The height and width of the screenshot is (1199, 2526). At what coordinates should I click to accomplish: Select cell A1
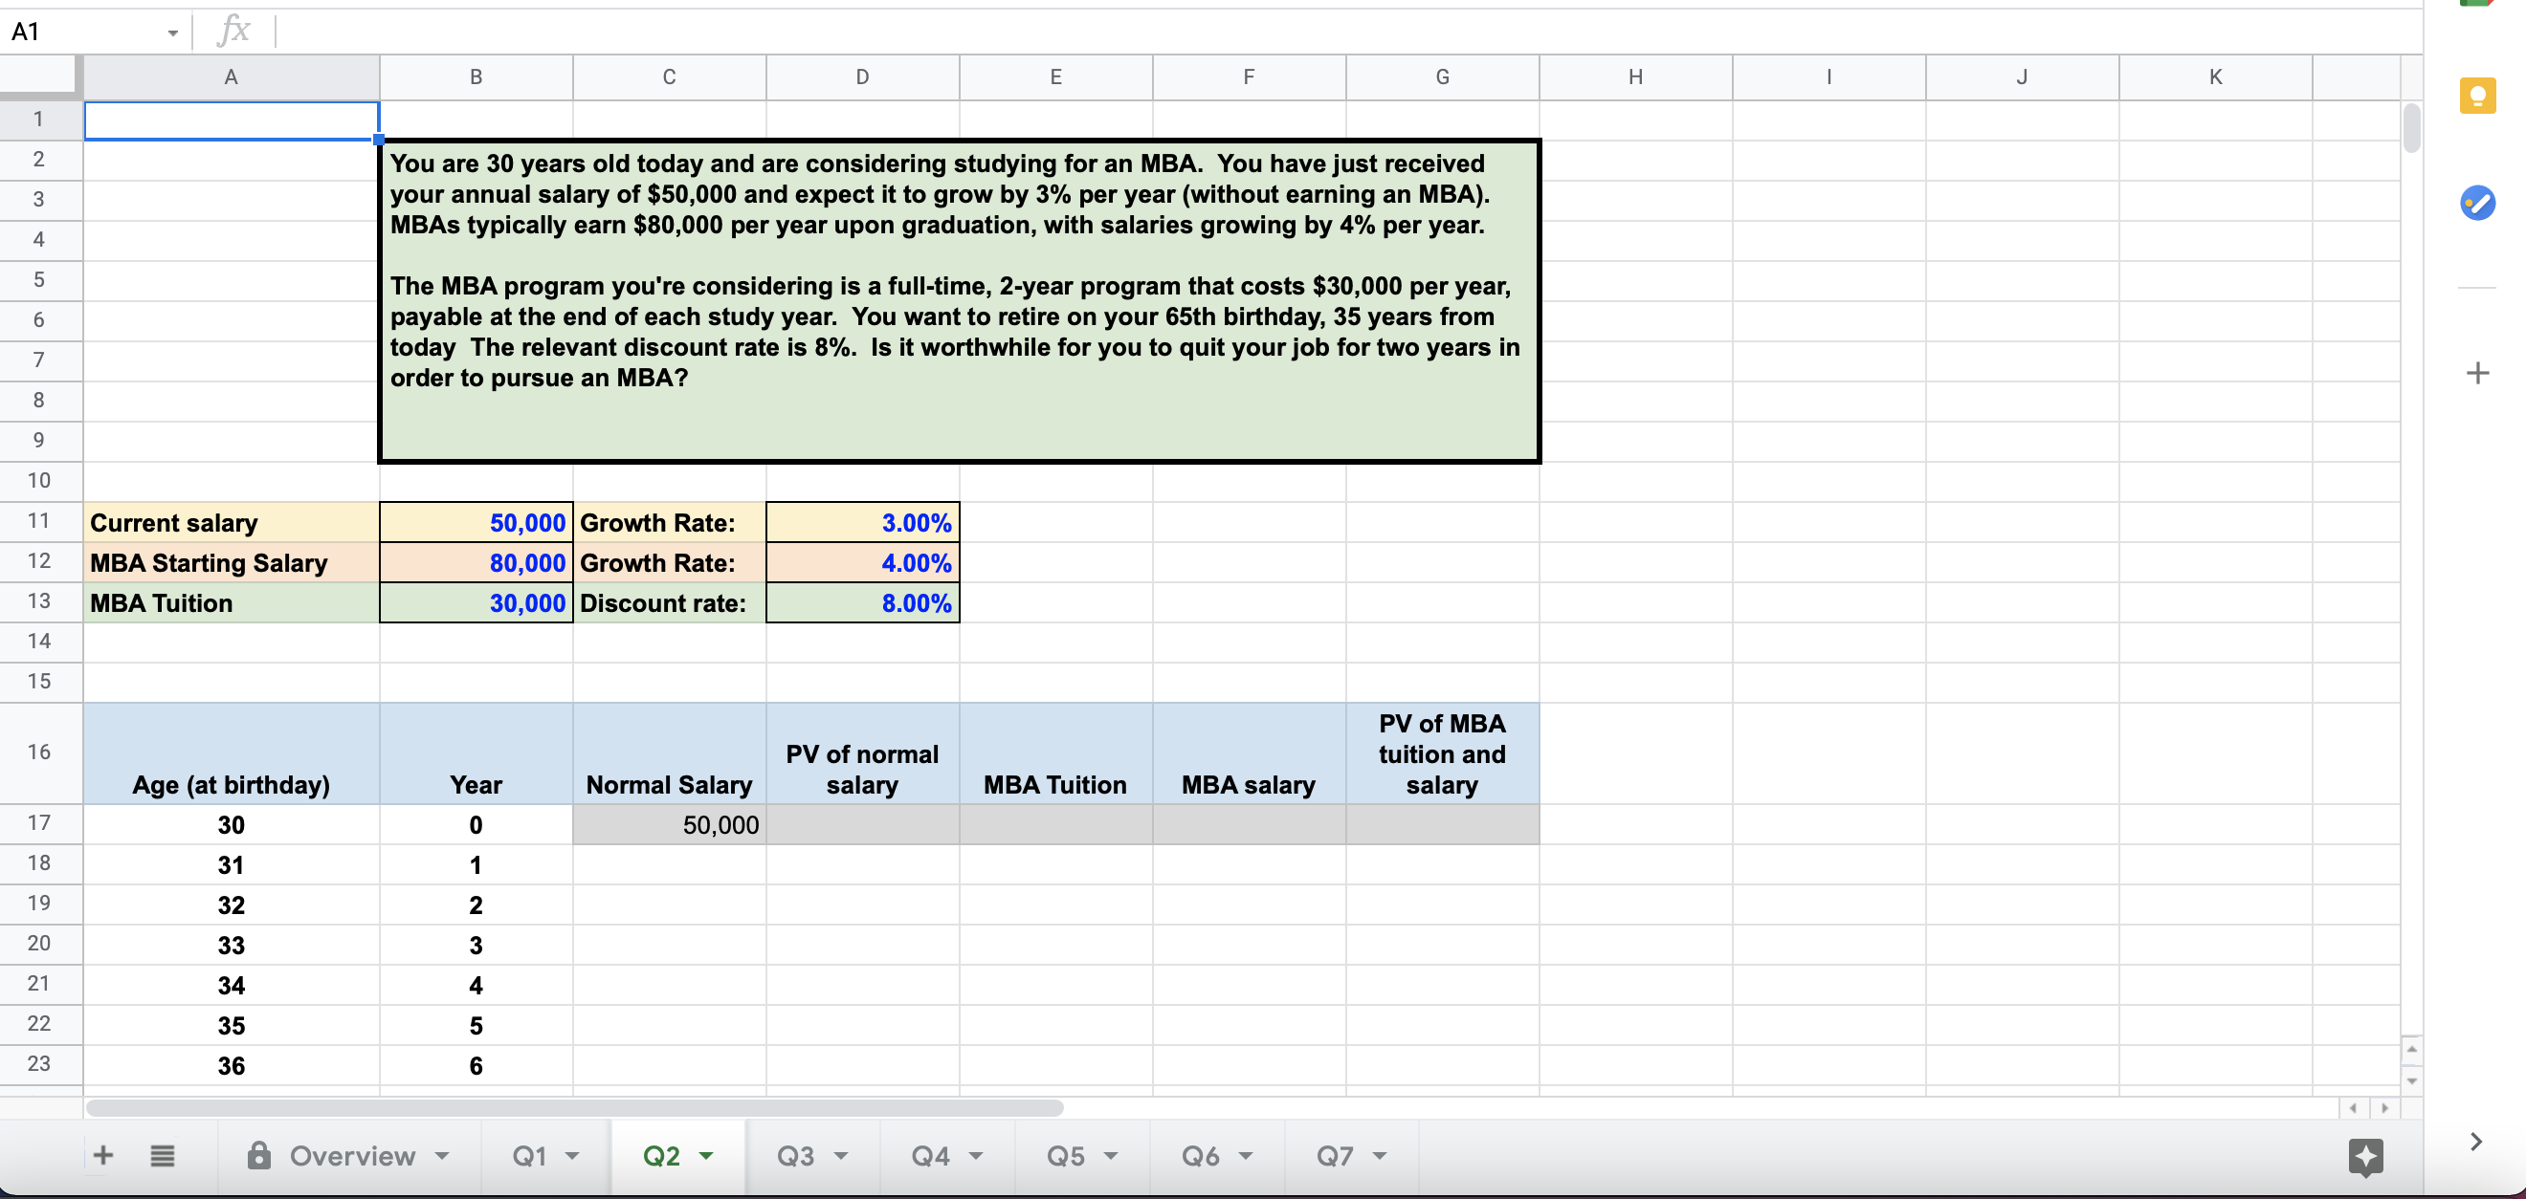click(232, 119)
